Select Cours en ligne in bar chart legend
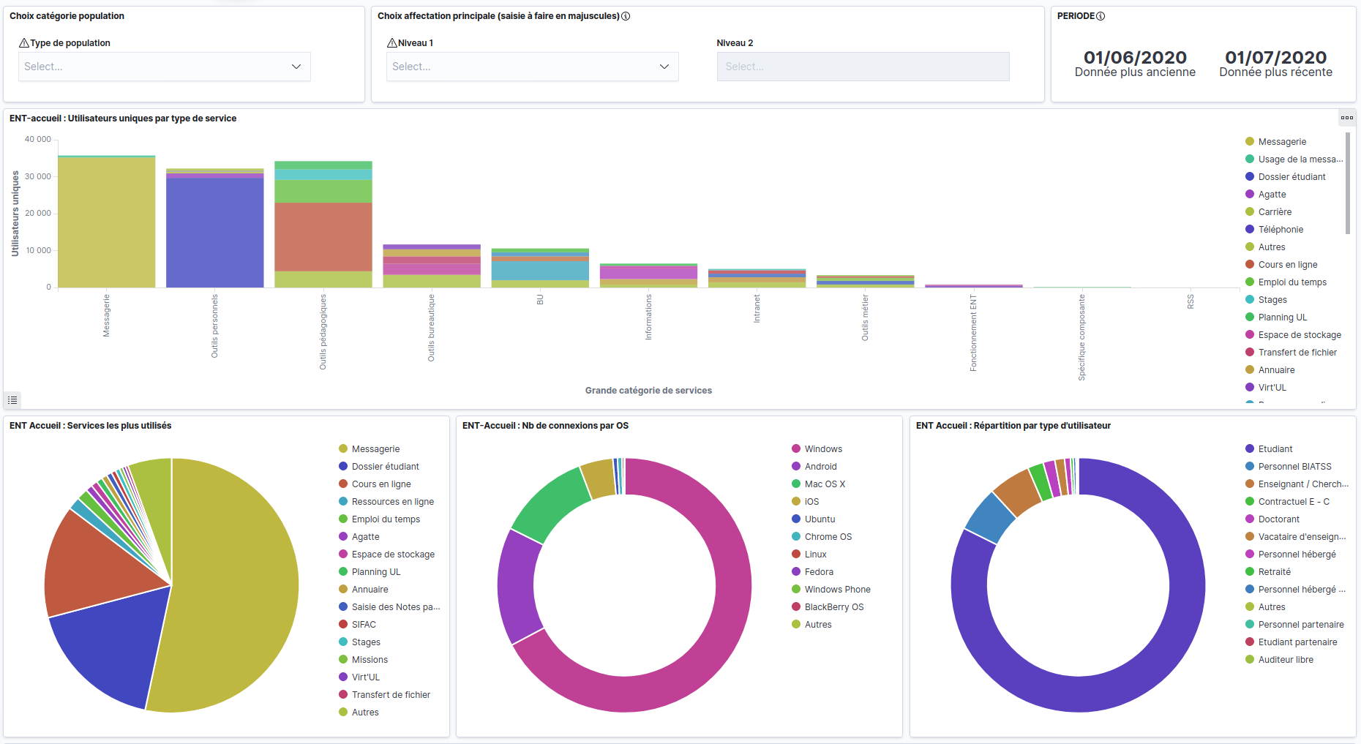Image resolution: width=1361 pixels, height=744 pixels. pyautogui.click(x=1287, y=265)
